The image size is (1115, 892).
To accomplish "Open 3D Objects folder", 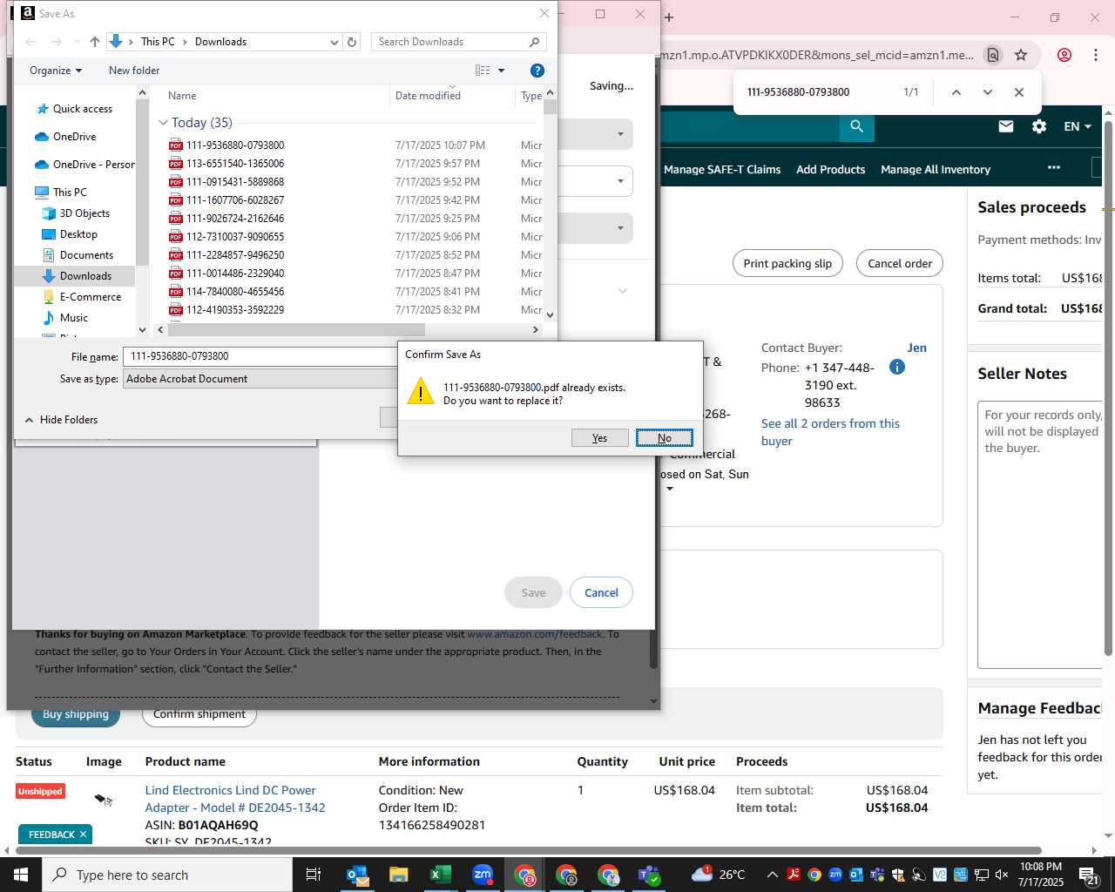I will [x=84, y=213].
